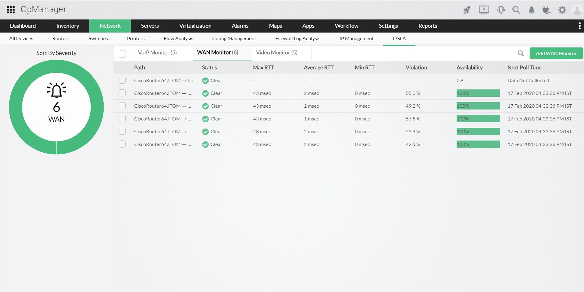
Task: Check the box for the Data Not Collected row
Action: pyautogui.click(x=122, y=80)
